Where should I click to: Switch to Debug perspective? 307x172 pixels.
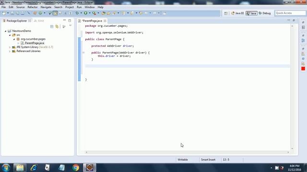[x=265, y=13]
